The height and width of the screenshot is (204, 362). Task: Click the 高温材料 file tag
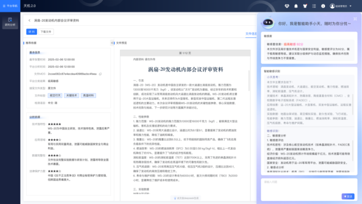click(x=88, y=95)
